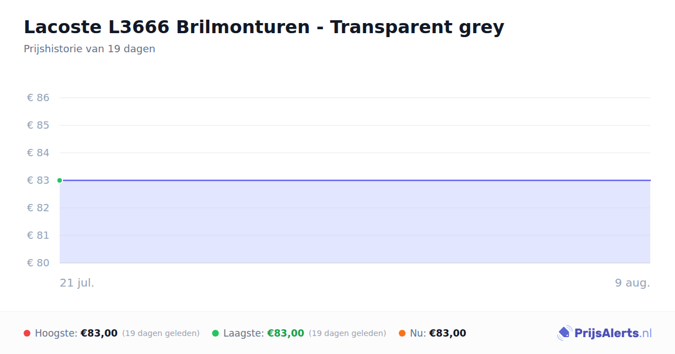Click the Nu €83,00 current price
This screenshot has height=354, width=675.
(x=448, y=333)
